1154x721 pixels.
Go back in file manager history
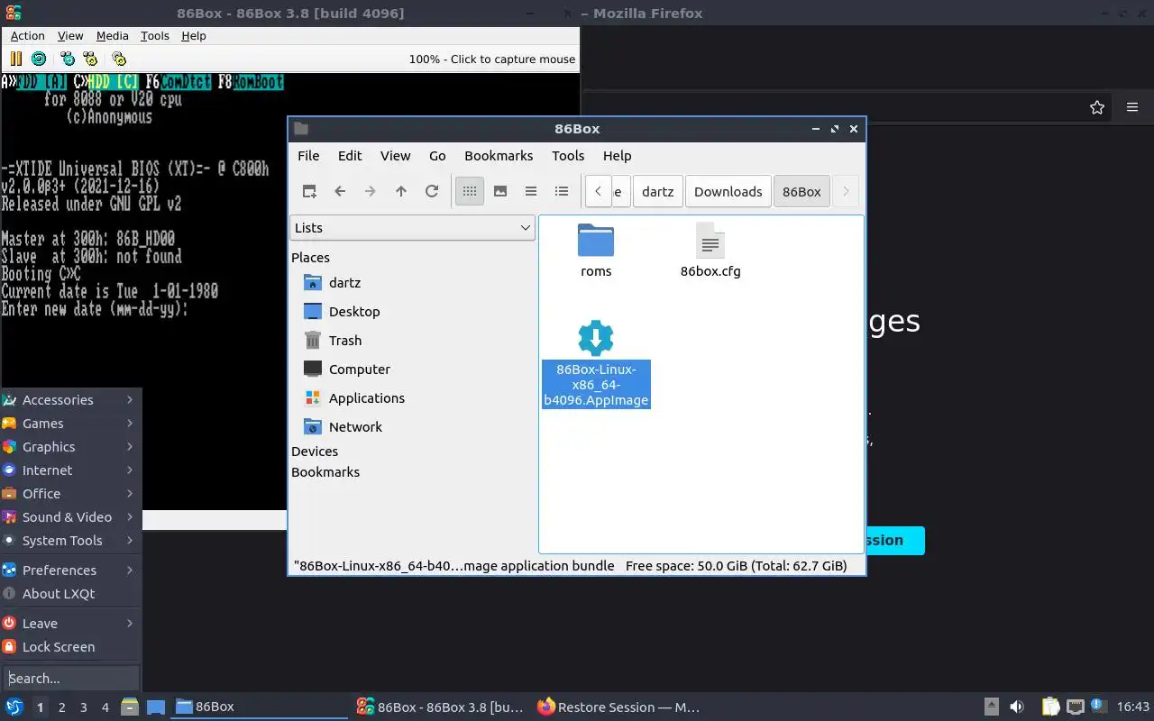tap(340, 191)
